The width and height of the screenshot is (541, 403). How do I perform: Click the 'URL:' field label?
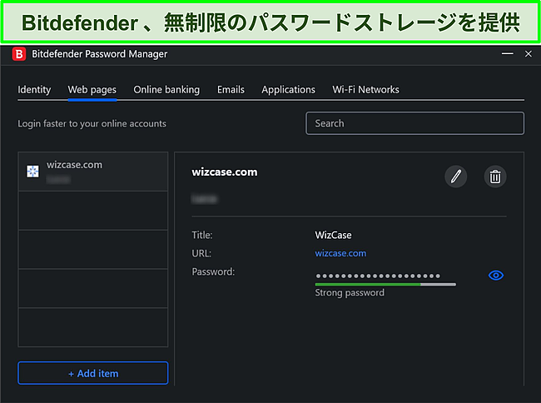[x=201, y=254]
